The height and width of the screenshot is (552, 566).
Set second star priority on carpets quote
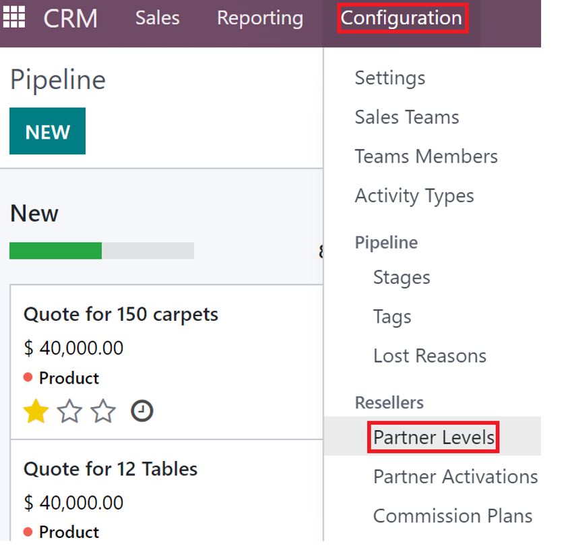click(69, 410)
